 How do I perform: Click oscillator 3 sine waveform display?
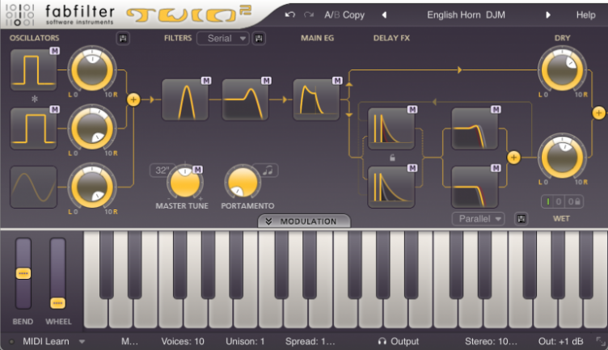pyautogui.click(x=33, y=187)
